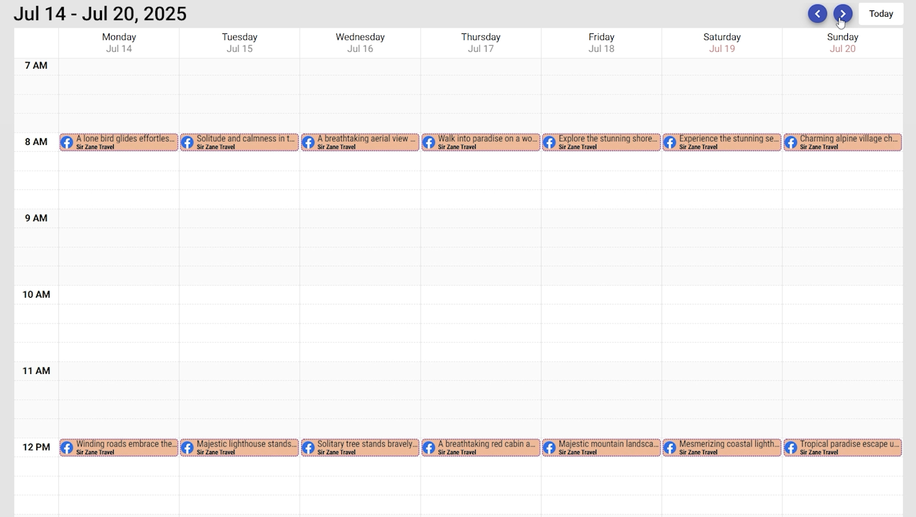Advance to the next week
Screen dimensions: 916x517
(842, 14)
